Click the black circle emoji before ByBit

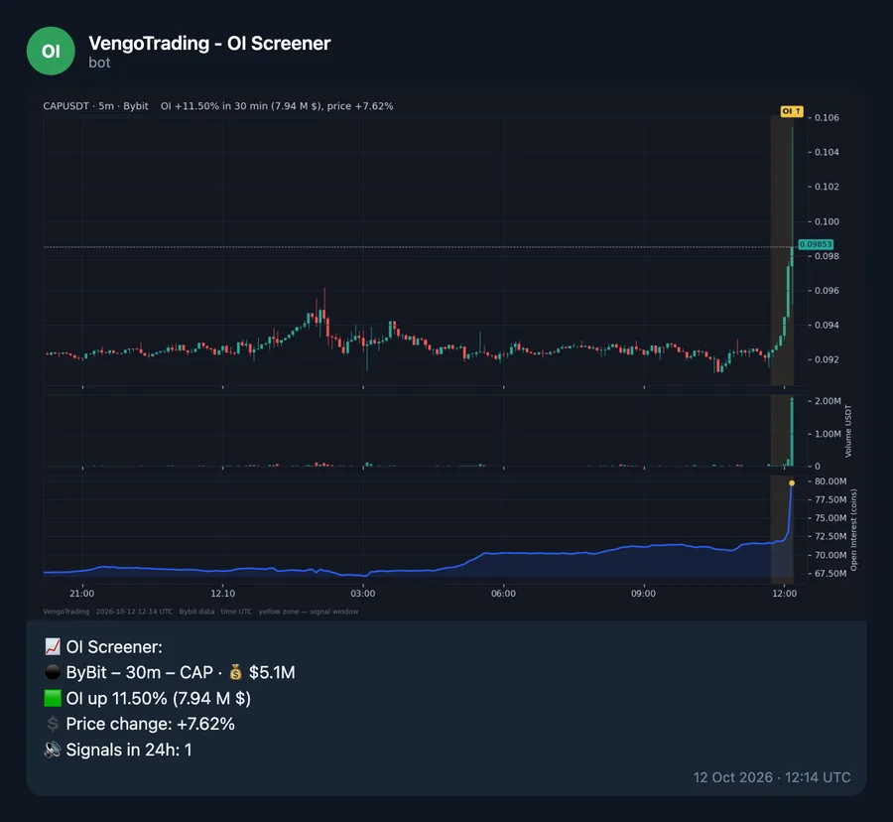pos(53,672)
